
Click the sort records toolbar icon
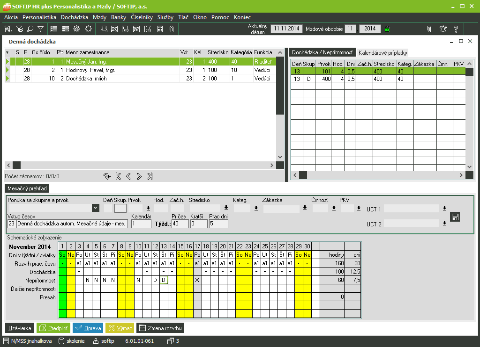coord(8,29)
